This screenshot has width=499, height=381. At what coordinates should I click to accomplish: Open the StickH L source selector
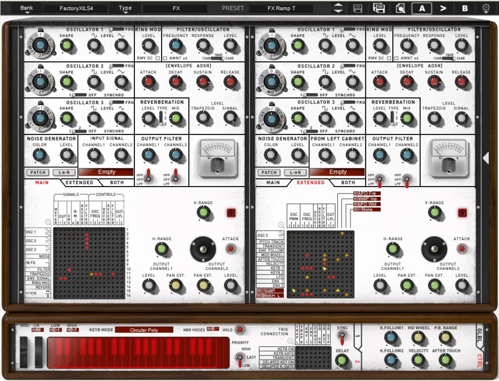[270, 296]
